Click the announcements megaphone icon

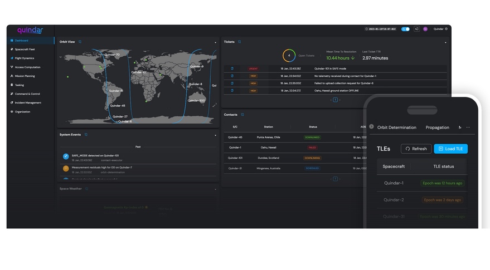pyautogui.click(x=416, y=29)
